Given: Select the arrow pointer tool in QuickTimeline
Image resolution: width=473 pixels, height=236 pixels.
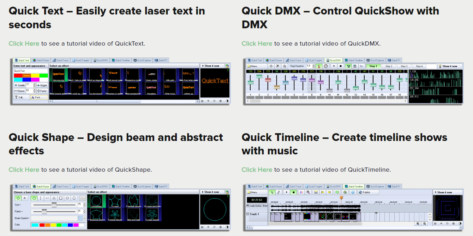Looking at the screenshot, I should (x=272, y=192).
